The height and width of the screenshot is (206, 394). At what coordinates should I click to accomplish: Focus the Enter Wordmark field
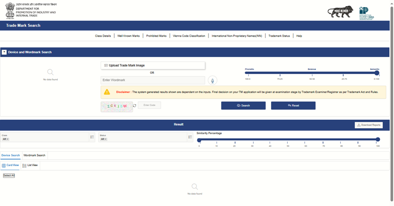coord(153,80)
